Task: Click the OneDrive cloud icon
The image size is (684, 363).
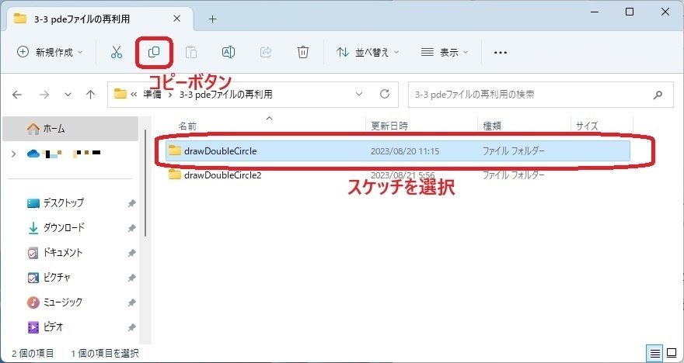Action: 33,154
